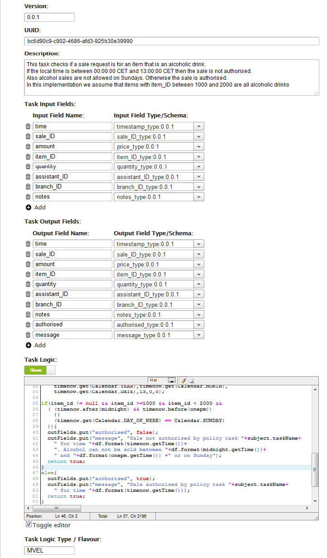
Task: Open the input 'quantity' type dropdown
Action: (199, 167)
